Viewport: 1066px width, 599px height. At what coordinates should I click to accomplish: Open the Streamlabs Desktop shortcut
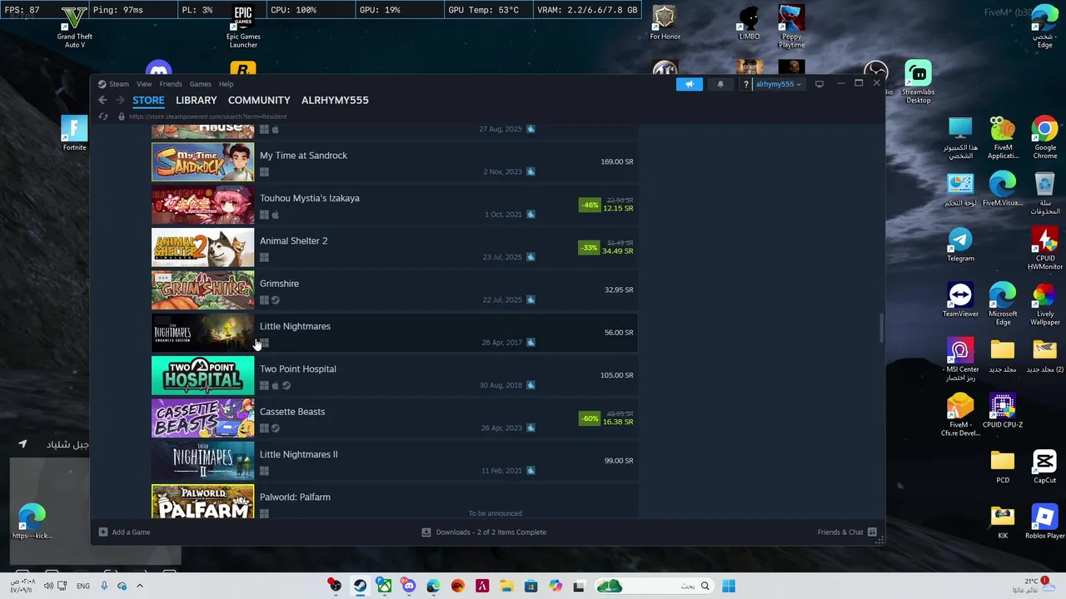pos(918,82)
